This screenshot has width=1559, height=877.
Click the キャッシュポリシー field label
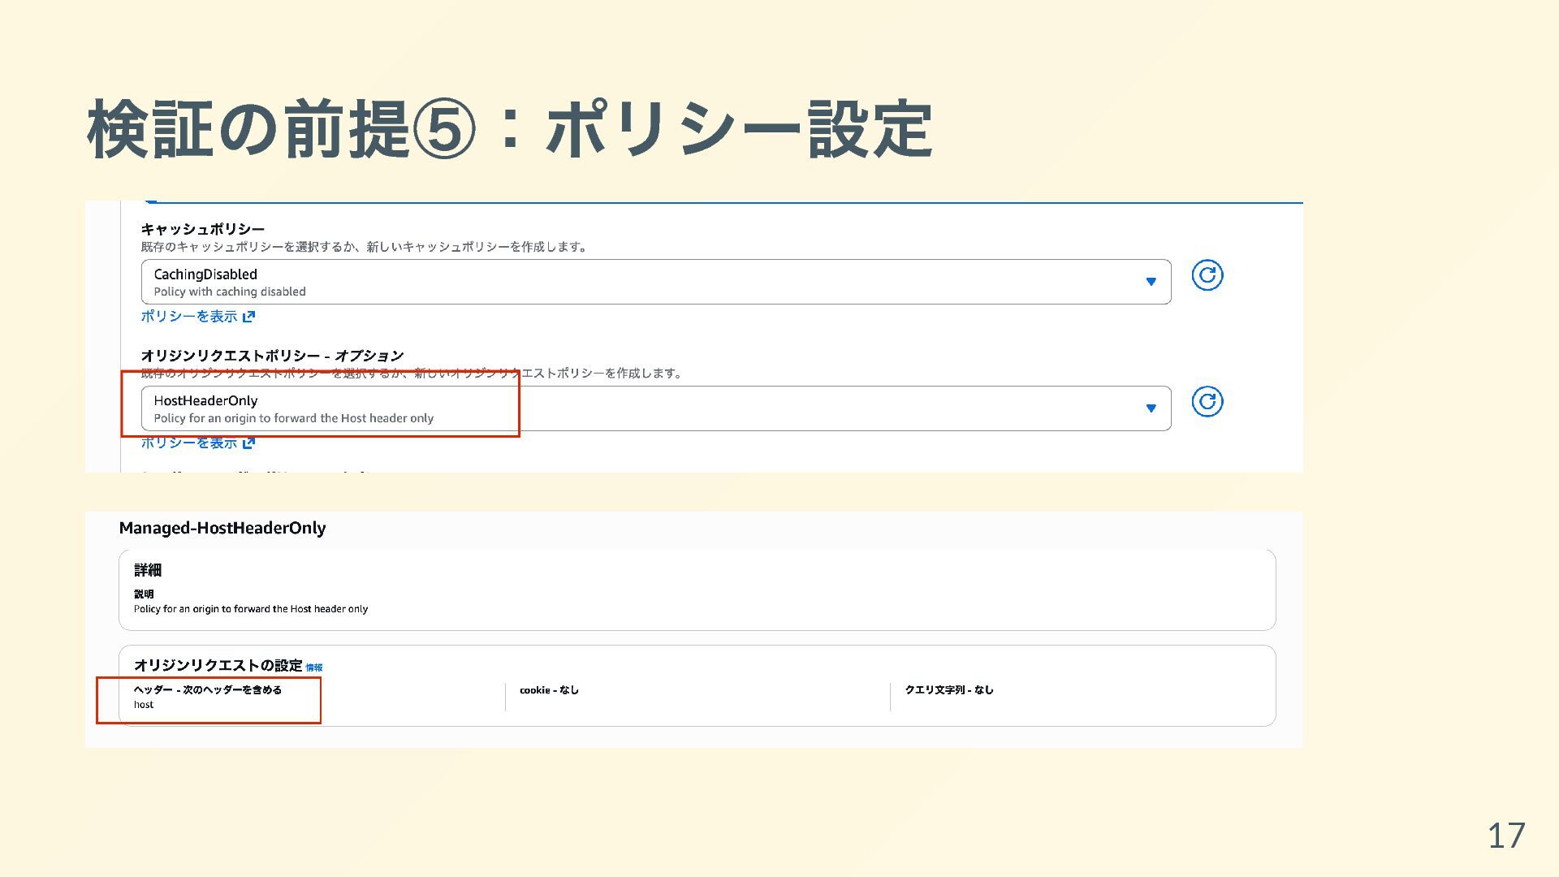point(202,229)
